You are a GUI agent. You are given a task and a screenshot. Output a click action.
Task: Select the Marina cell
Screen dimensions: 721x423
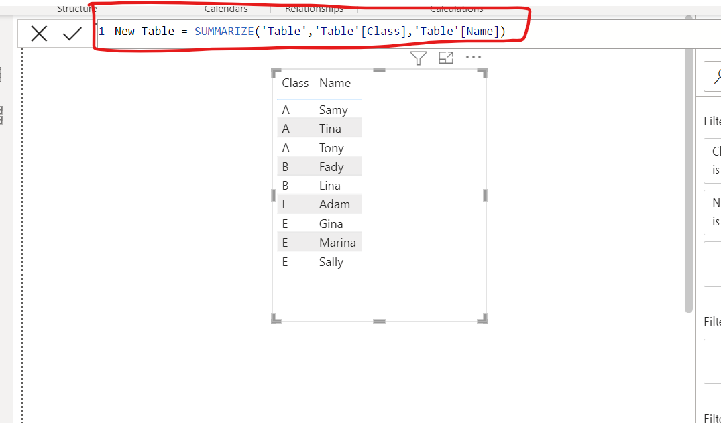[x=337, y=243]
